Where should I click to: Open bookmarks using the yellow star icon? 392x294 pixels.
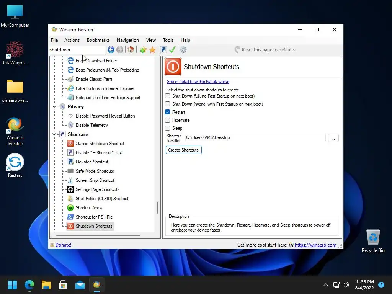pyautogui.click(x=152, y=50)
